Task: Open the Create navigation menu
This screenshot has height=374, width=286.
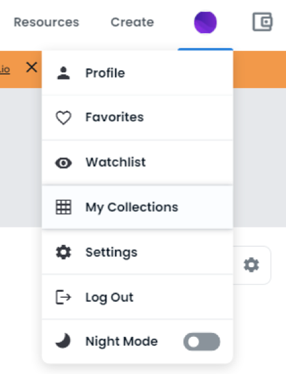Action: tap(133, 22)
